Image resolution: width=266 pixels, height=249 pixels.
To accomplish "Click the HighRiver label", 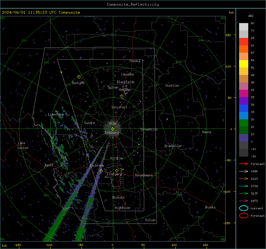I will [123, 208].
